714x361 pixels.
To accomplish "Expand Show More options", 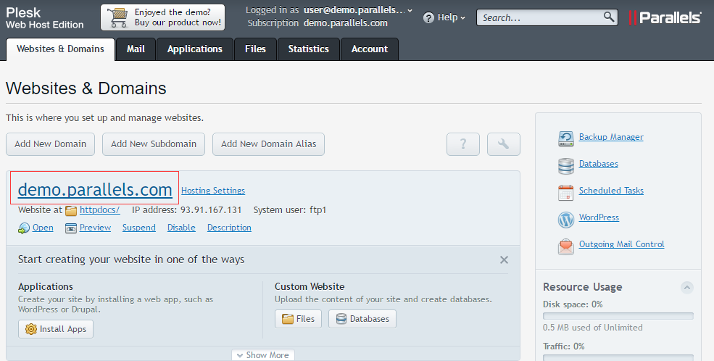I will 263,355.
